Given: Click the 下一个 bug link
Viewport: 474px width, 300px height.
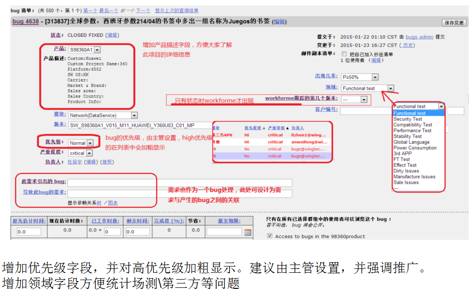Looking at the screenshot, I should pyautogui.click(x=142, y=11).
